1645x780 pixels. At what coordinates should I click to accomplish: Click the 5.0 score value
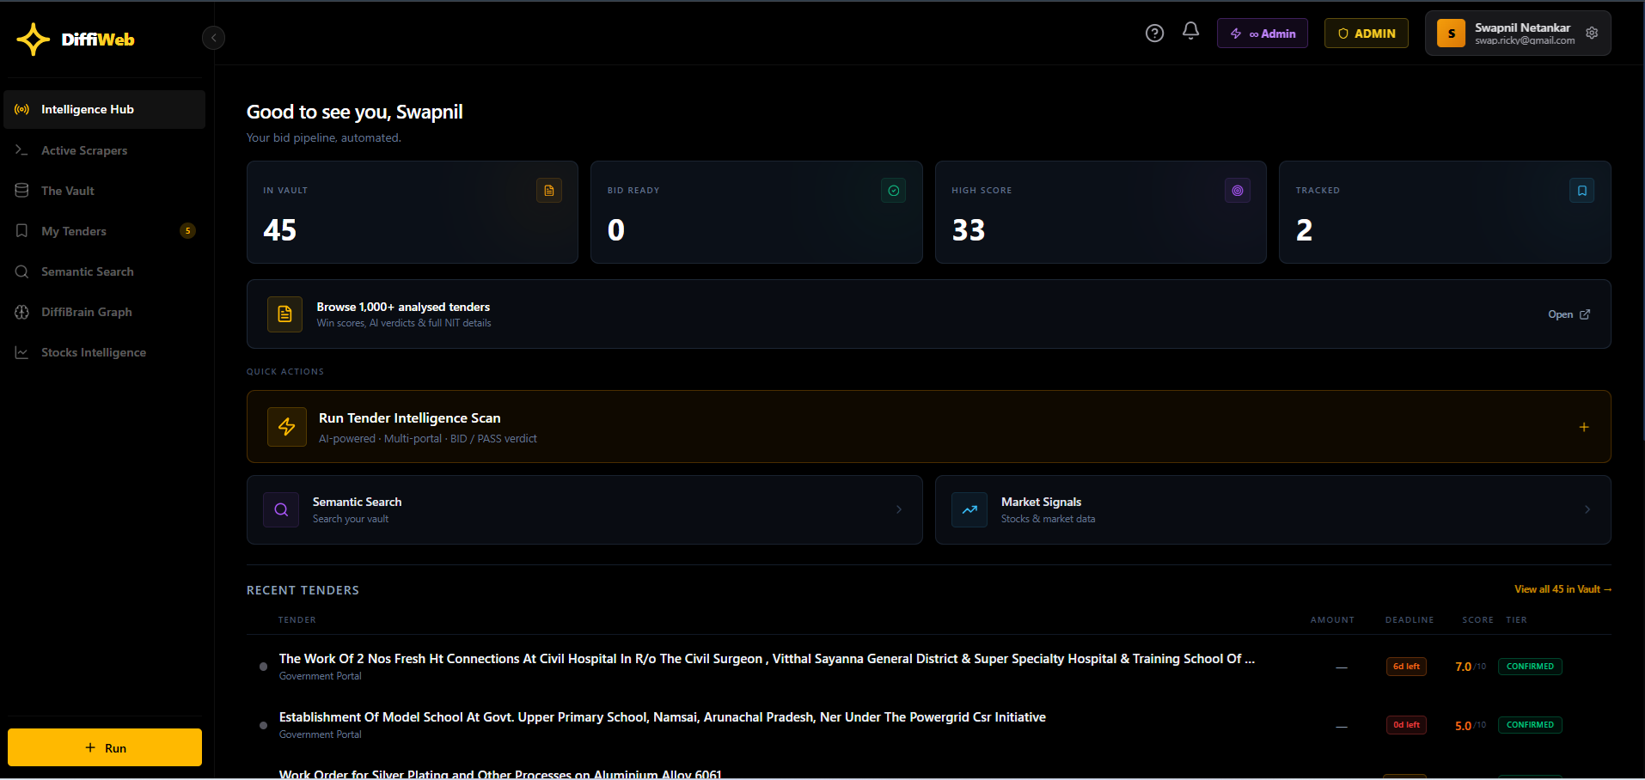(x=1463, y=726)
